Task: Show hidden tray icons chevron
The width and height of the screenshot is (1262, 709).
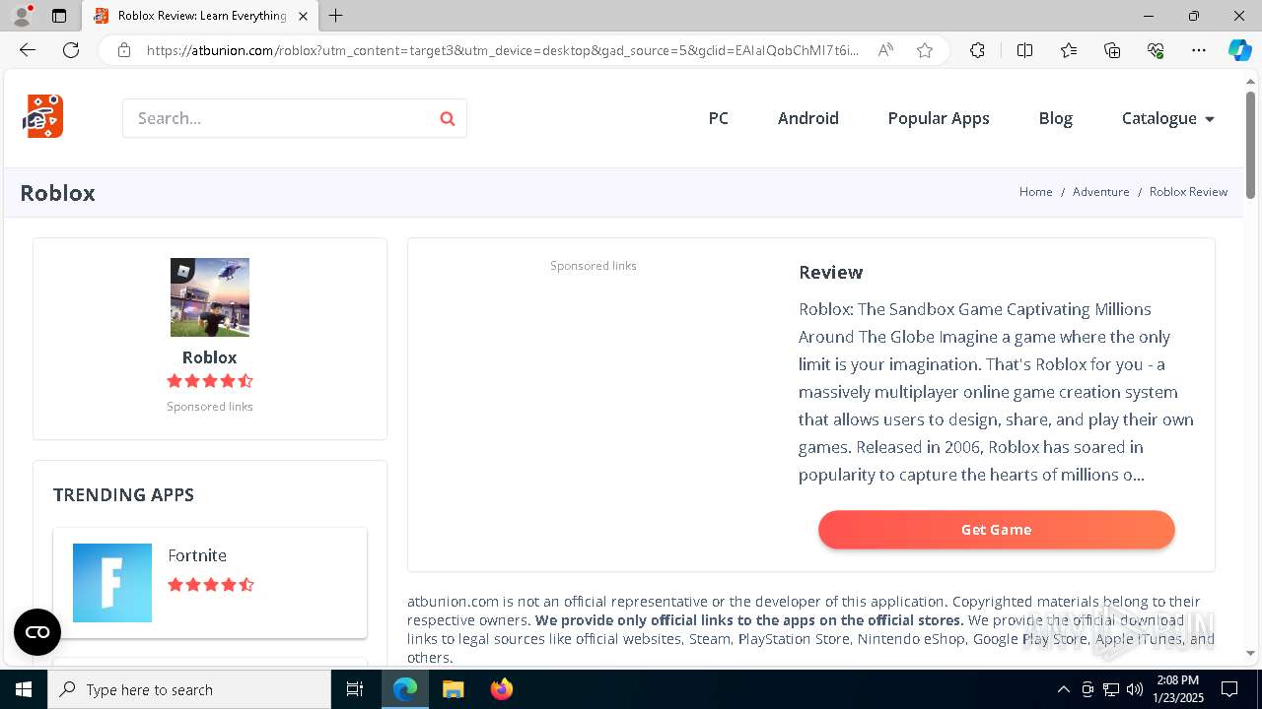Action: [1063, 689]
